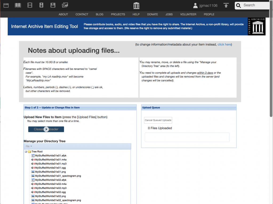Open the images icon in top bar
Image resolution: width=273 pixels, height=204 pixels.
pyautogui.click(x=65, y=5)
